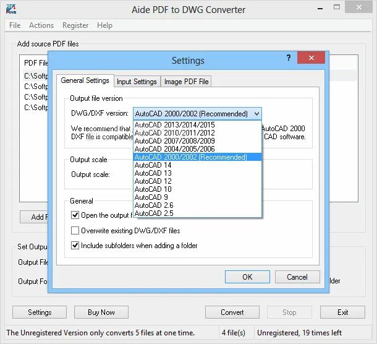Click the Exit button

(x=342, y=312)
